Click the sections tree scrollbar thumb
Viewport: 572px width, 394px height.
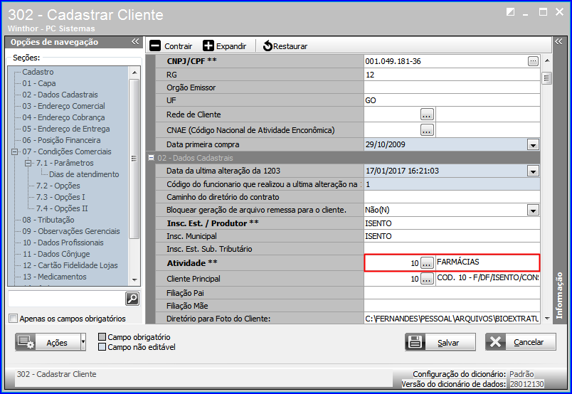(x=134, y=159)
